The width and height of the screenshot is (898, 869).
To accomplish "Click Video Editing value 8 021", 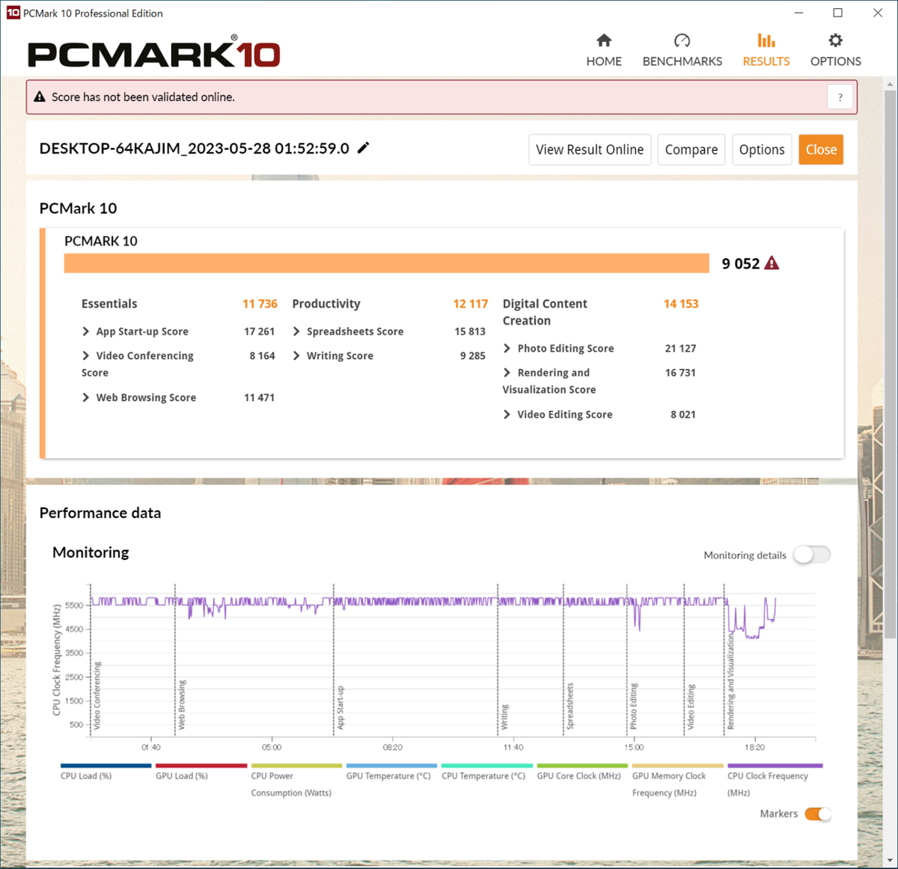I will point(683,414).
